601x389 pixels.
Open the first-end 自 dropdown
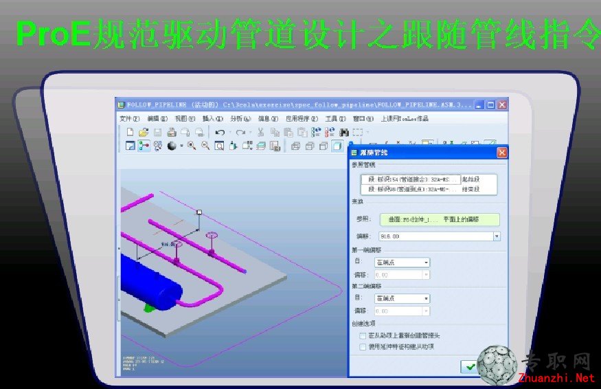click(402, 263)
